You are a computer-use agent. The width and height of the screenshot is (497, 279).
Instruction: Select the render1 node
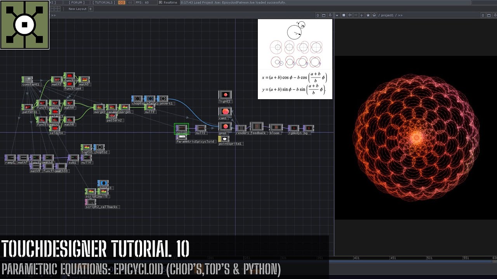point(241,128)
